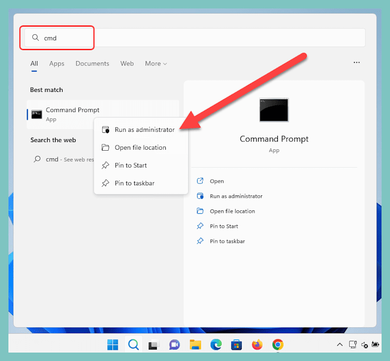Expand the hidden icons chevron in the system tray
Viewport: 390px width, 361px height.
point(340,345)
